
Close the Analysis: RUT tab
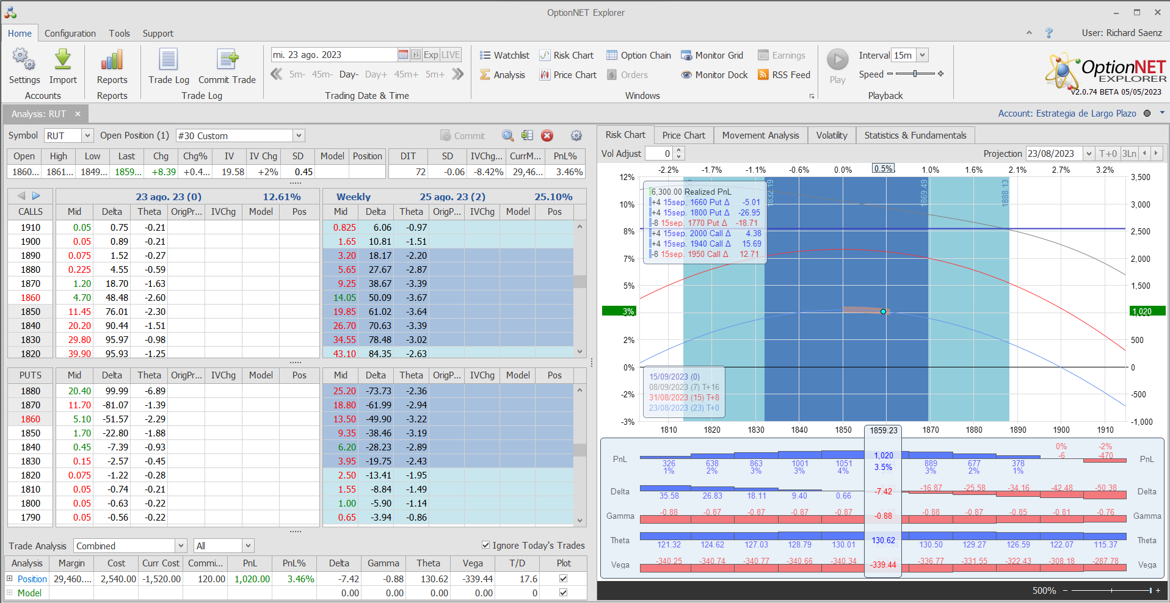point(78,114)
